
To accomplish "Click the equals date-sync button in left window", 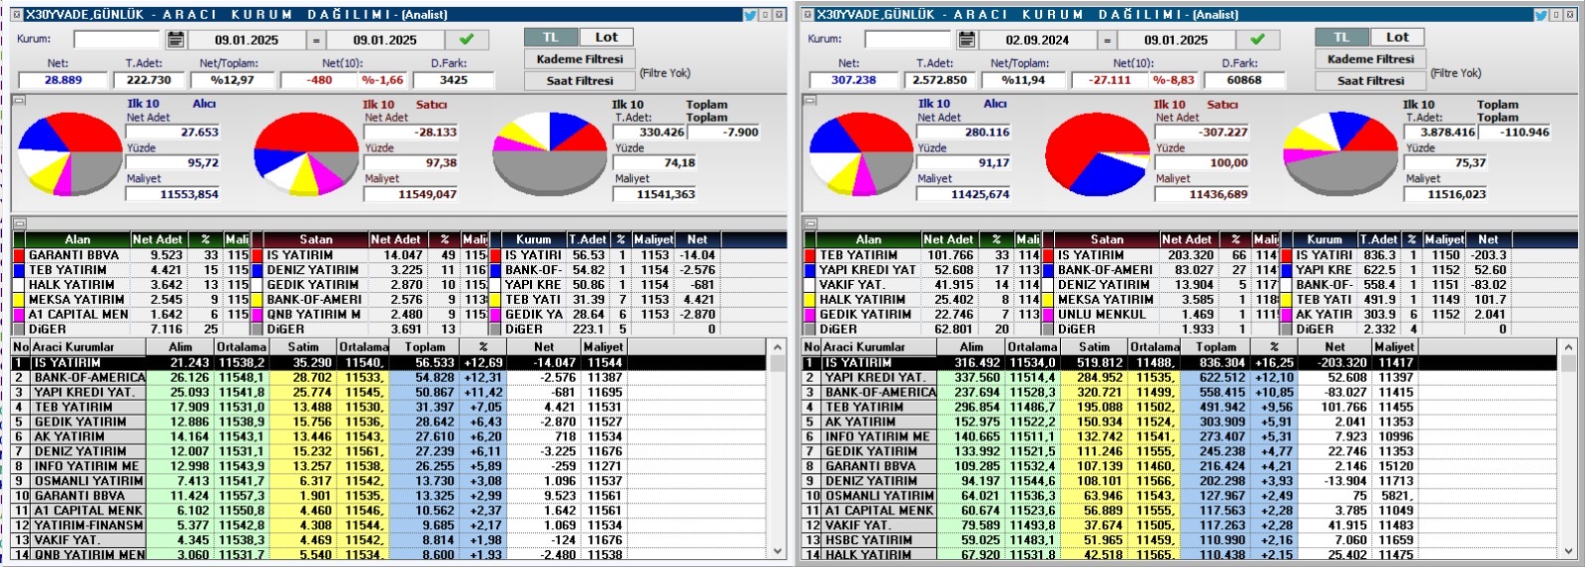I will (x=316, y=40).
